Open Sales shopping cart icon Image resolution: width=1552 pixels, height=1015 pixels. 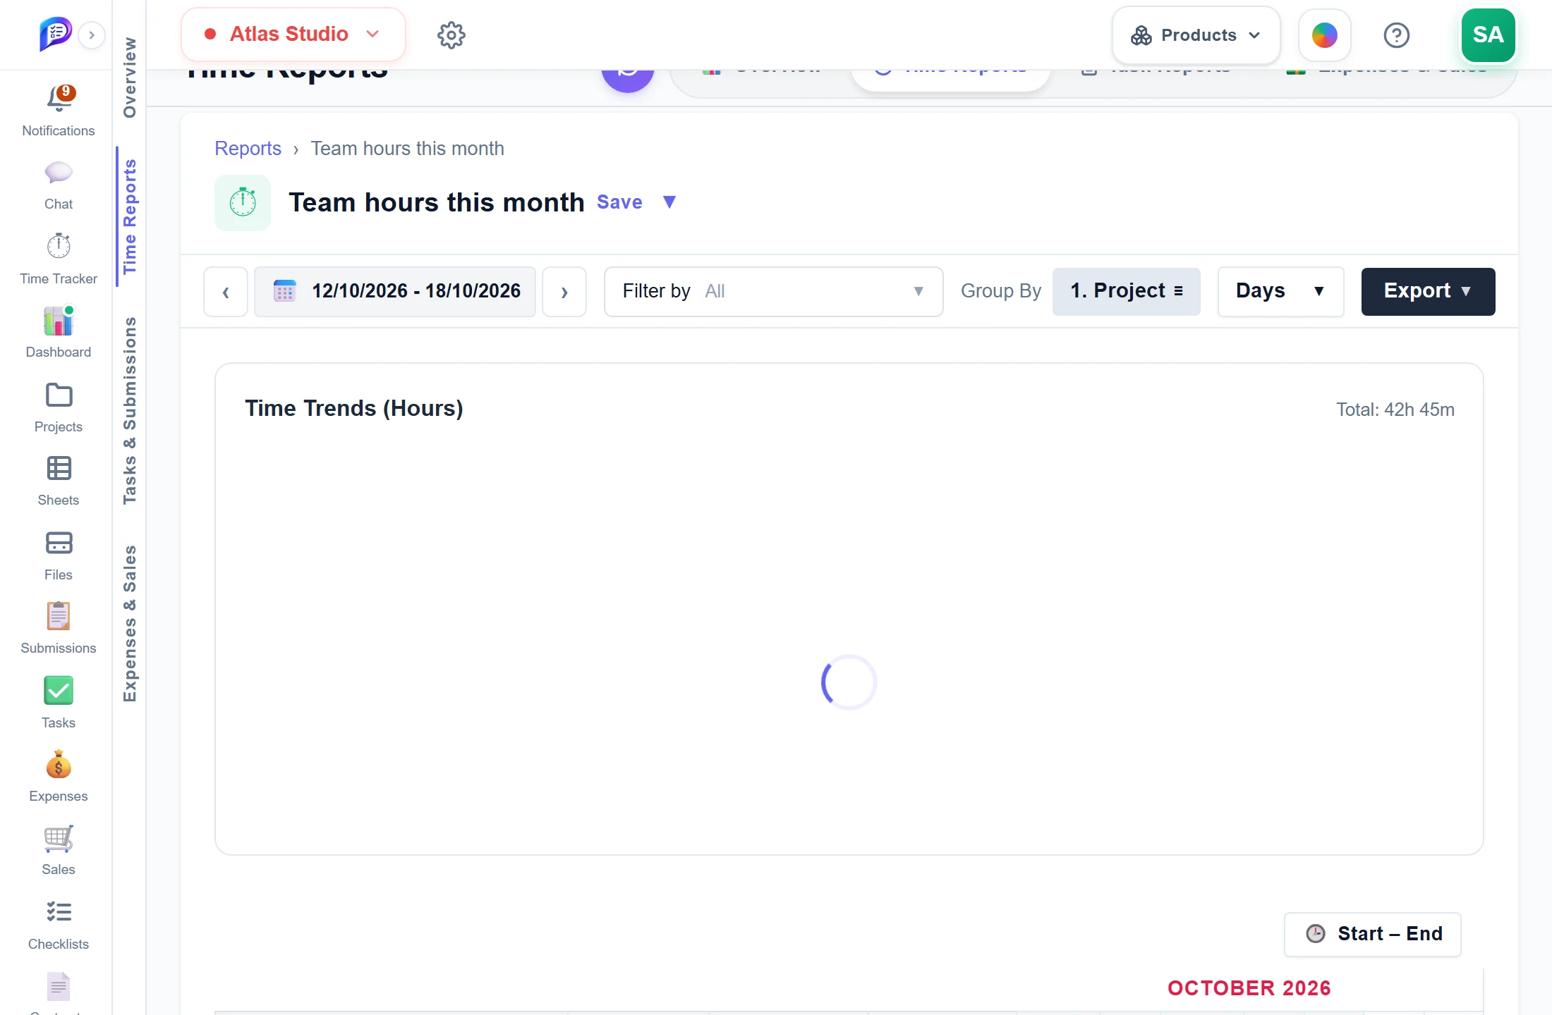point(59,839)
